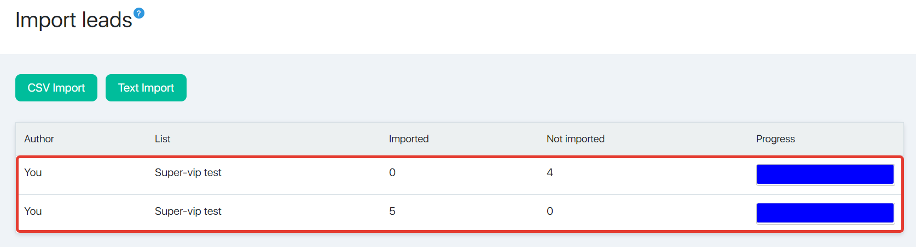
Task: Select first Super-vip test list entry
Action: pos(188,173)
